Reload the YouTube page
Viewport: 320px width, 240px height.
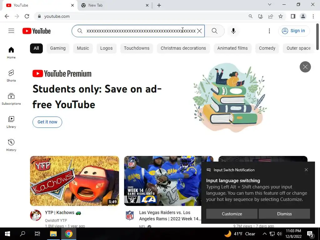pos(27,16)
